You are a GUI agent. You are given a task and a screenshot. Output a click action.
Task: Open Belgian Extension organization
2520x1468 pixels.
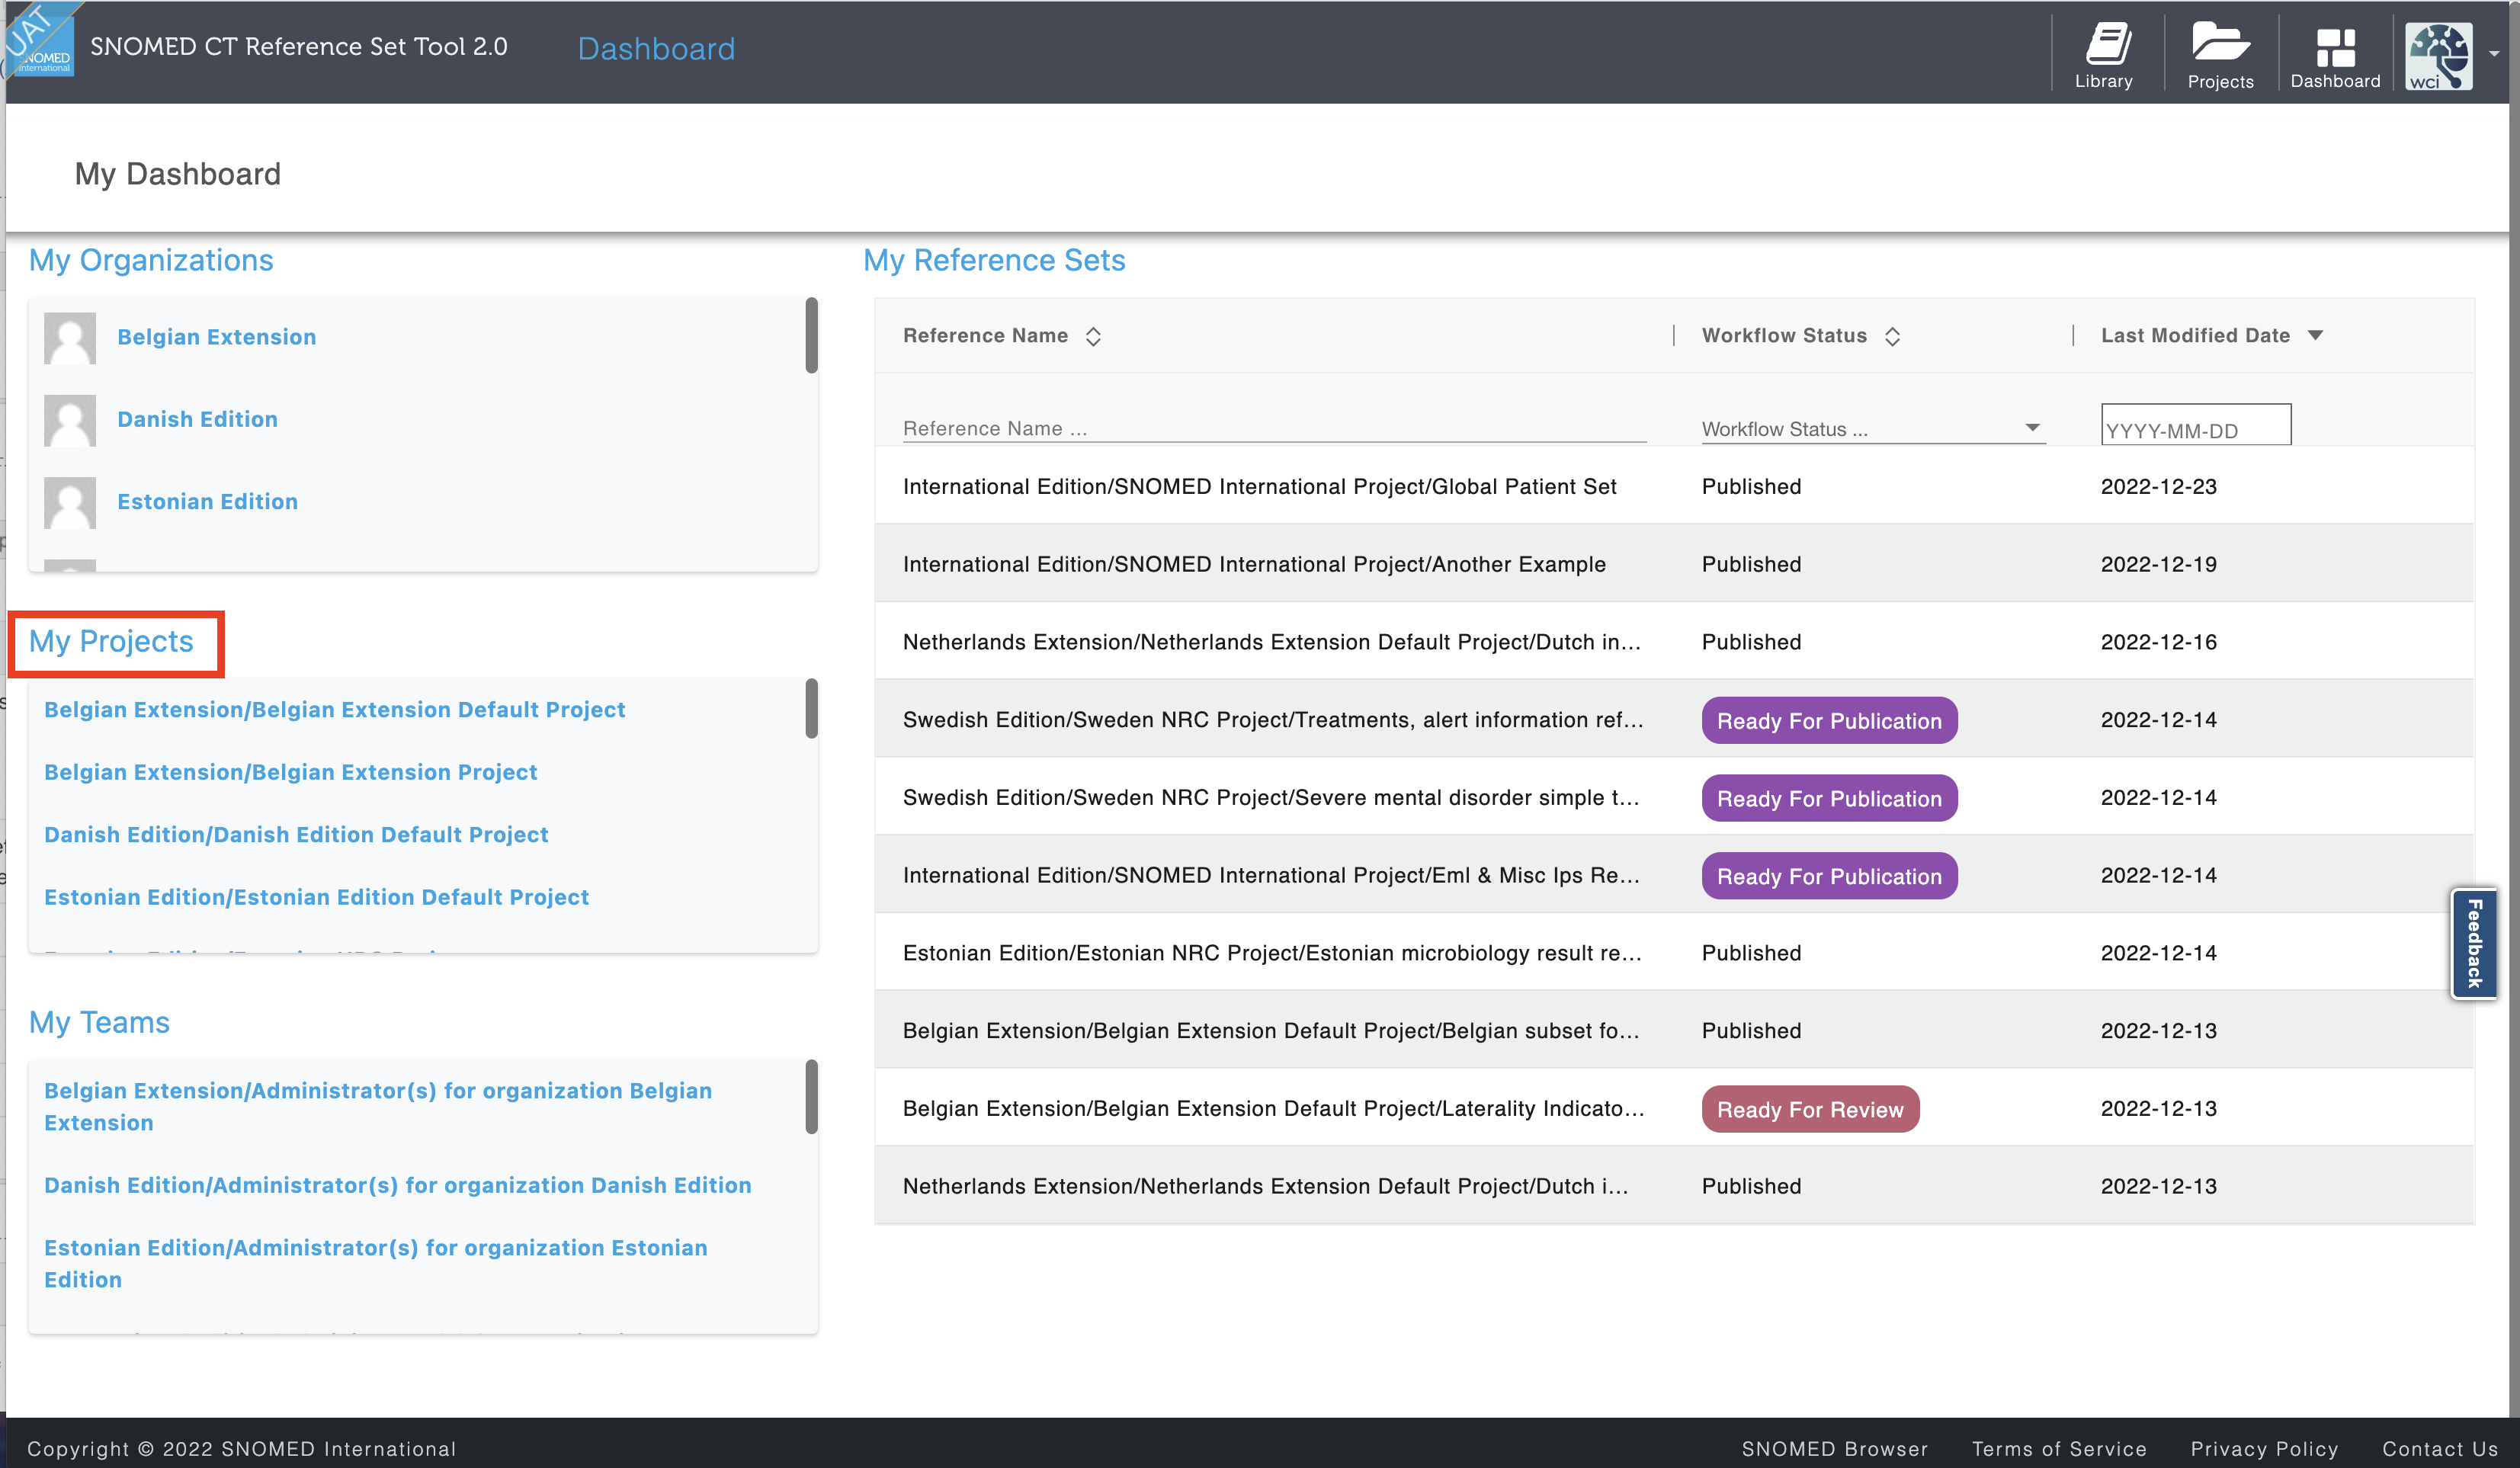[x=217, y=337]
